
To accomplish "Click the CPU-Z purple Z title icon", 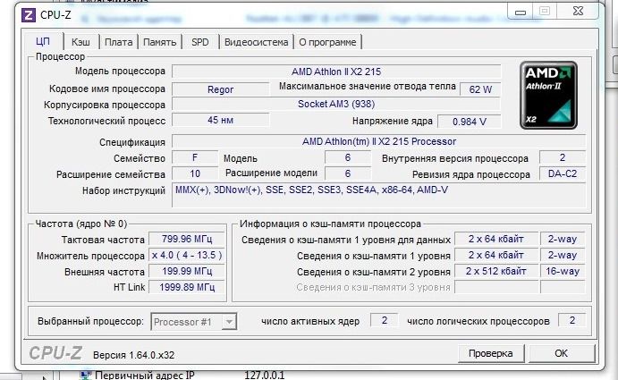I will (x=29, y=15).
